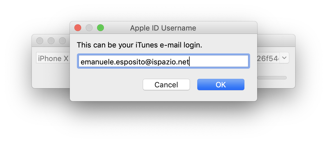Click the empty space right of typed email
The width and height of the screenshot is (327, 143).
point(219,61)
